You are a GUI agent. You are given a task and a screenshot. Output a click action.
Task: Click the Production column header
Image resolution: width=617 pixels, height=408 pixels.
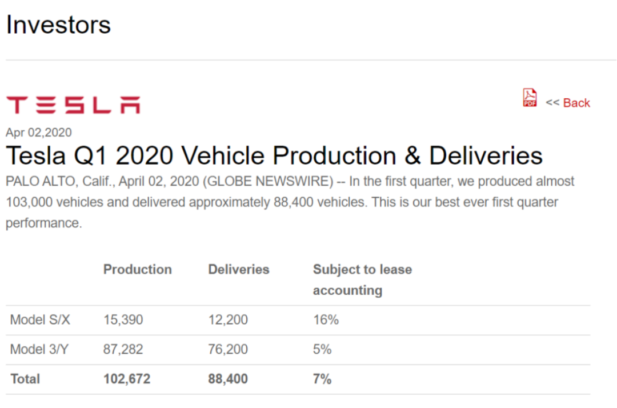click(x=137, y=269)
